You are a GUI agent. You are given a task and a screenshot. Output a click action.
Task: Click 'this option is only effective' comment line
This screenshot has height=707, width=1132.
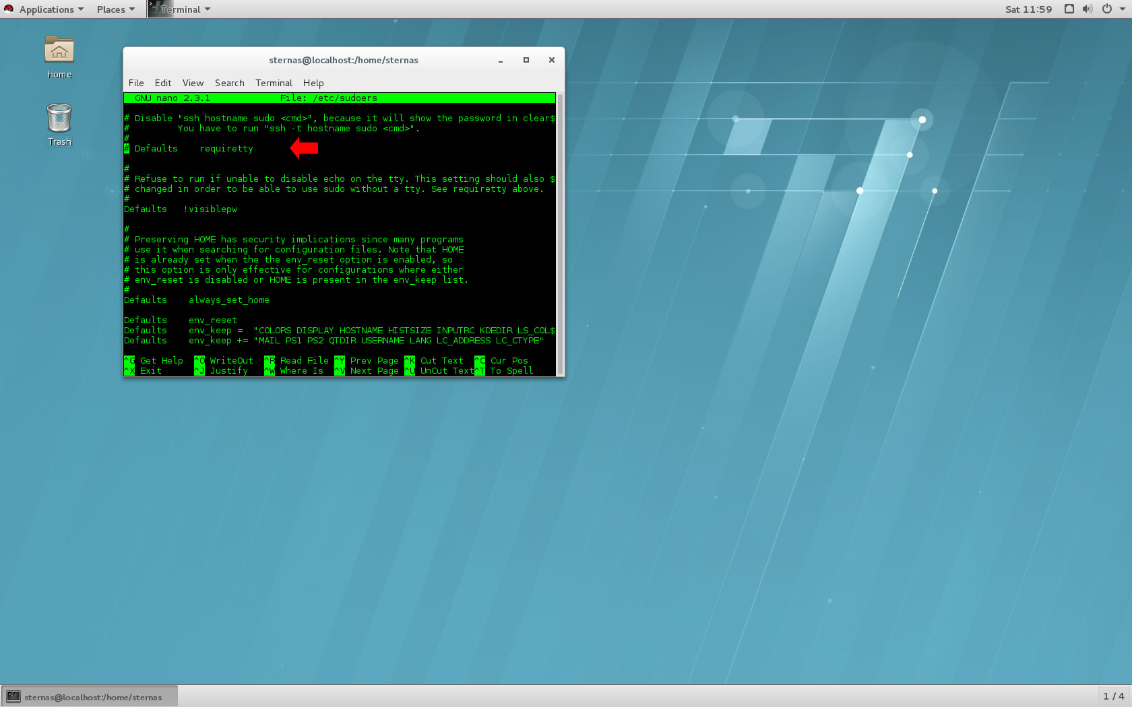[294, 269]
